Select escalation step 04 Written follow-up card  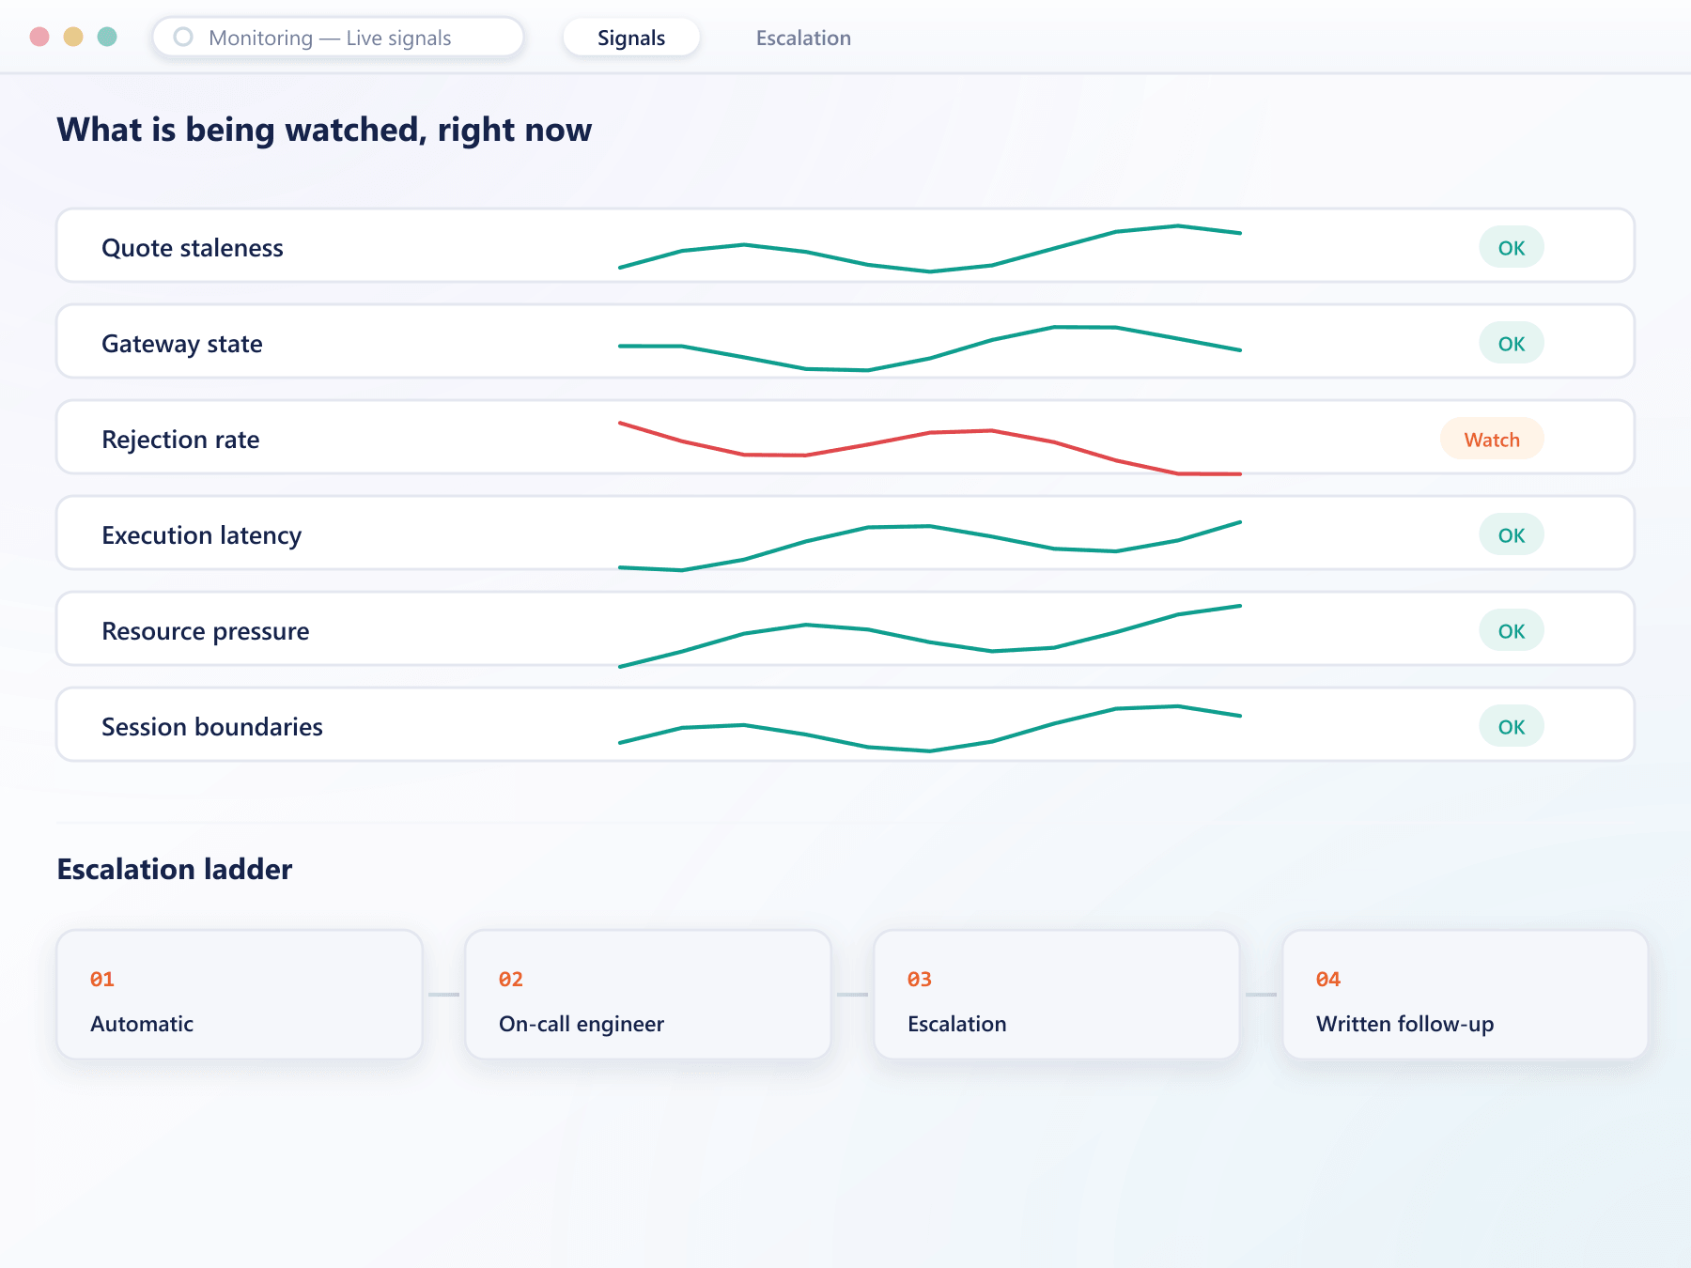(1466, 995)
